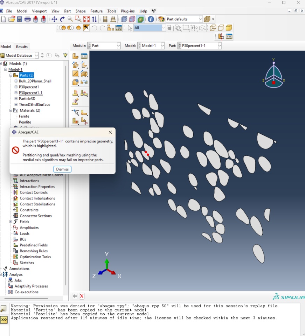305x336 pixels.
Task: Open the Color Code palette icon
Action: [x=161, y=19]
